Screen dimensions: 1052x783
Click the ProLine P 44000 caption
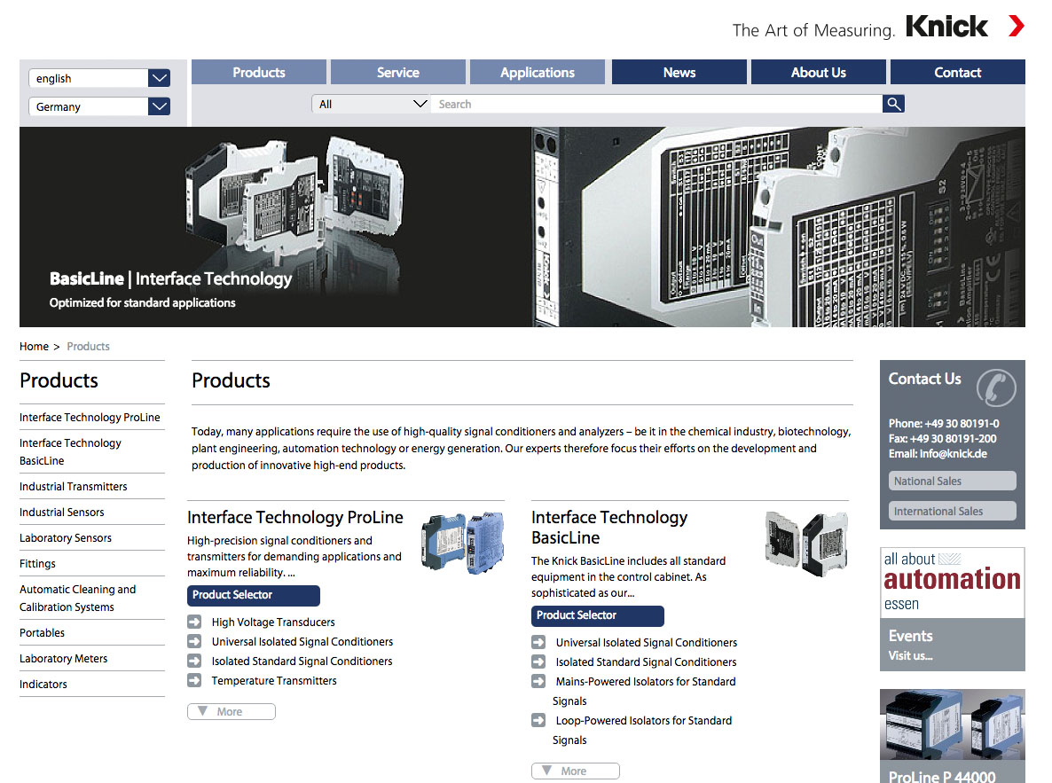(x=942, y=776)
